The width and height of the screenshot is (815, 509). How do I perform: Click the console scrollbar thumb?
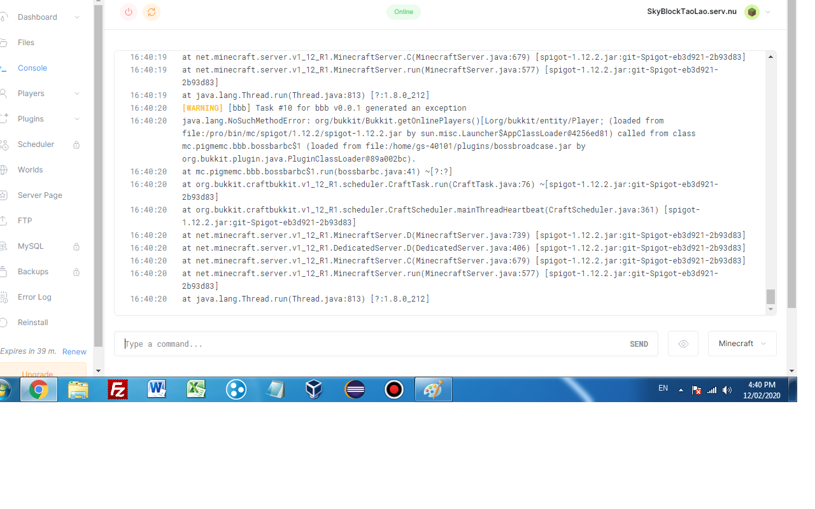(771, 296)
